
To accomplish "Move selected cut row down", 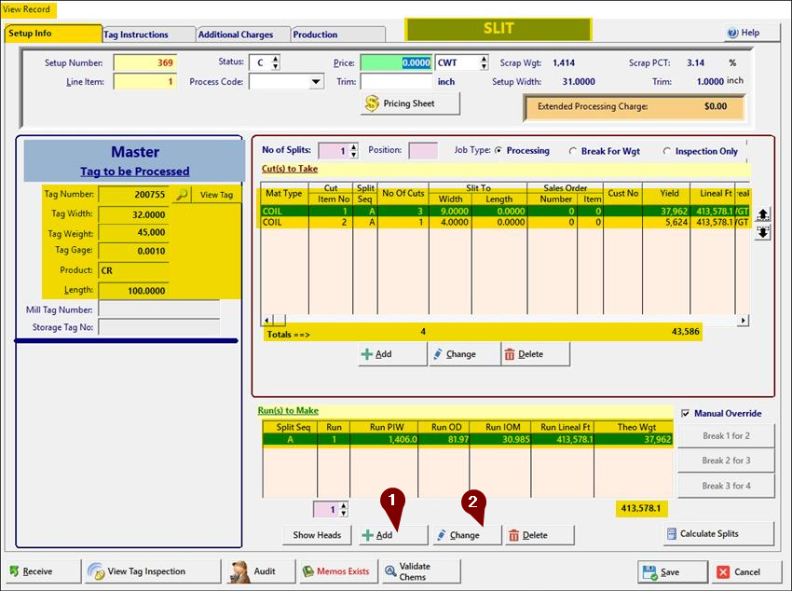I will point(762,232).
